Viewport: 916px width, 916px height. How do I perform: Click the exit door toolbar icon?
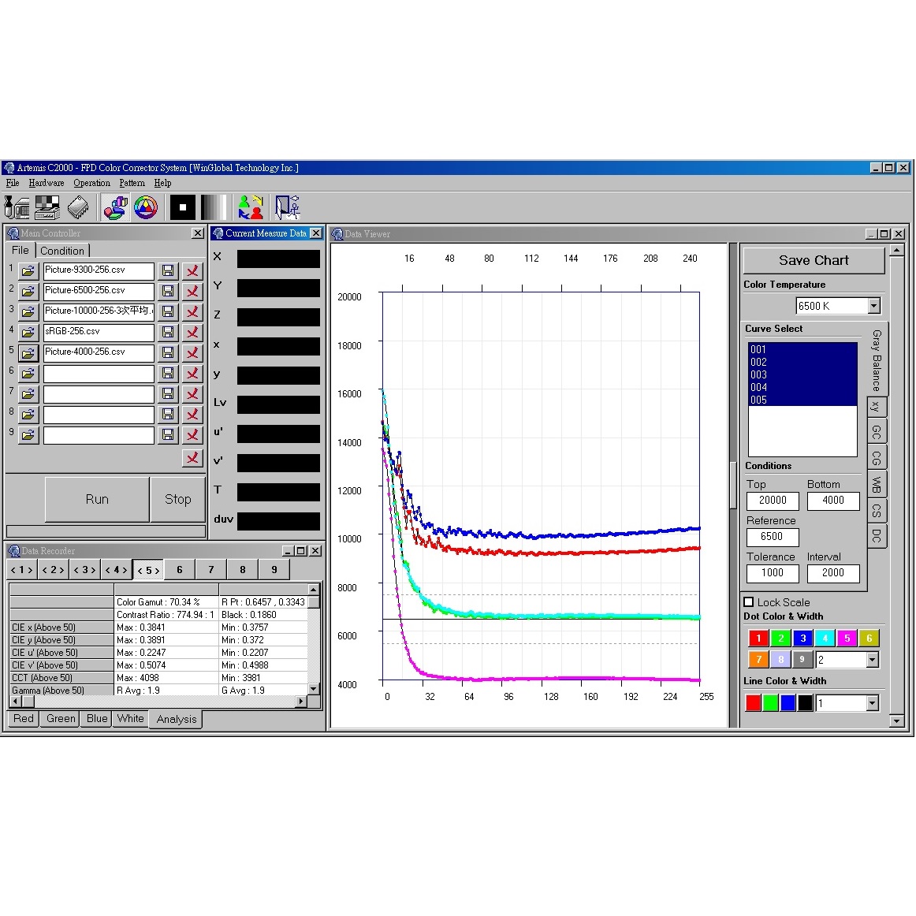point(287,208)
